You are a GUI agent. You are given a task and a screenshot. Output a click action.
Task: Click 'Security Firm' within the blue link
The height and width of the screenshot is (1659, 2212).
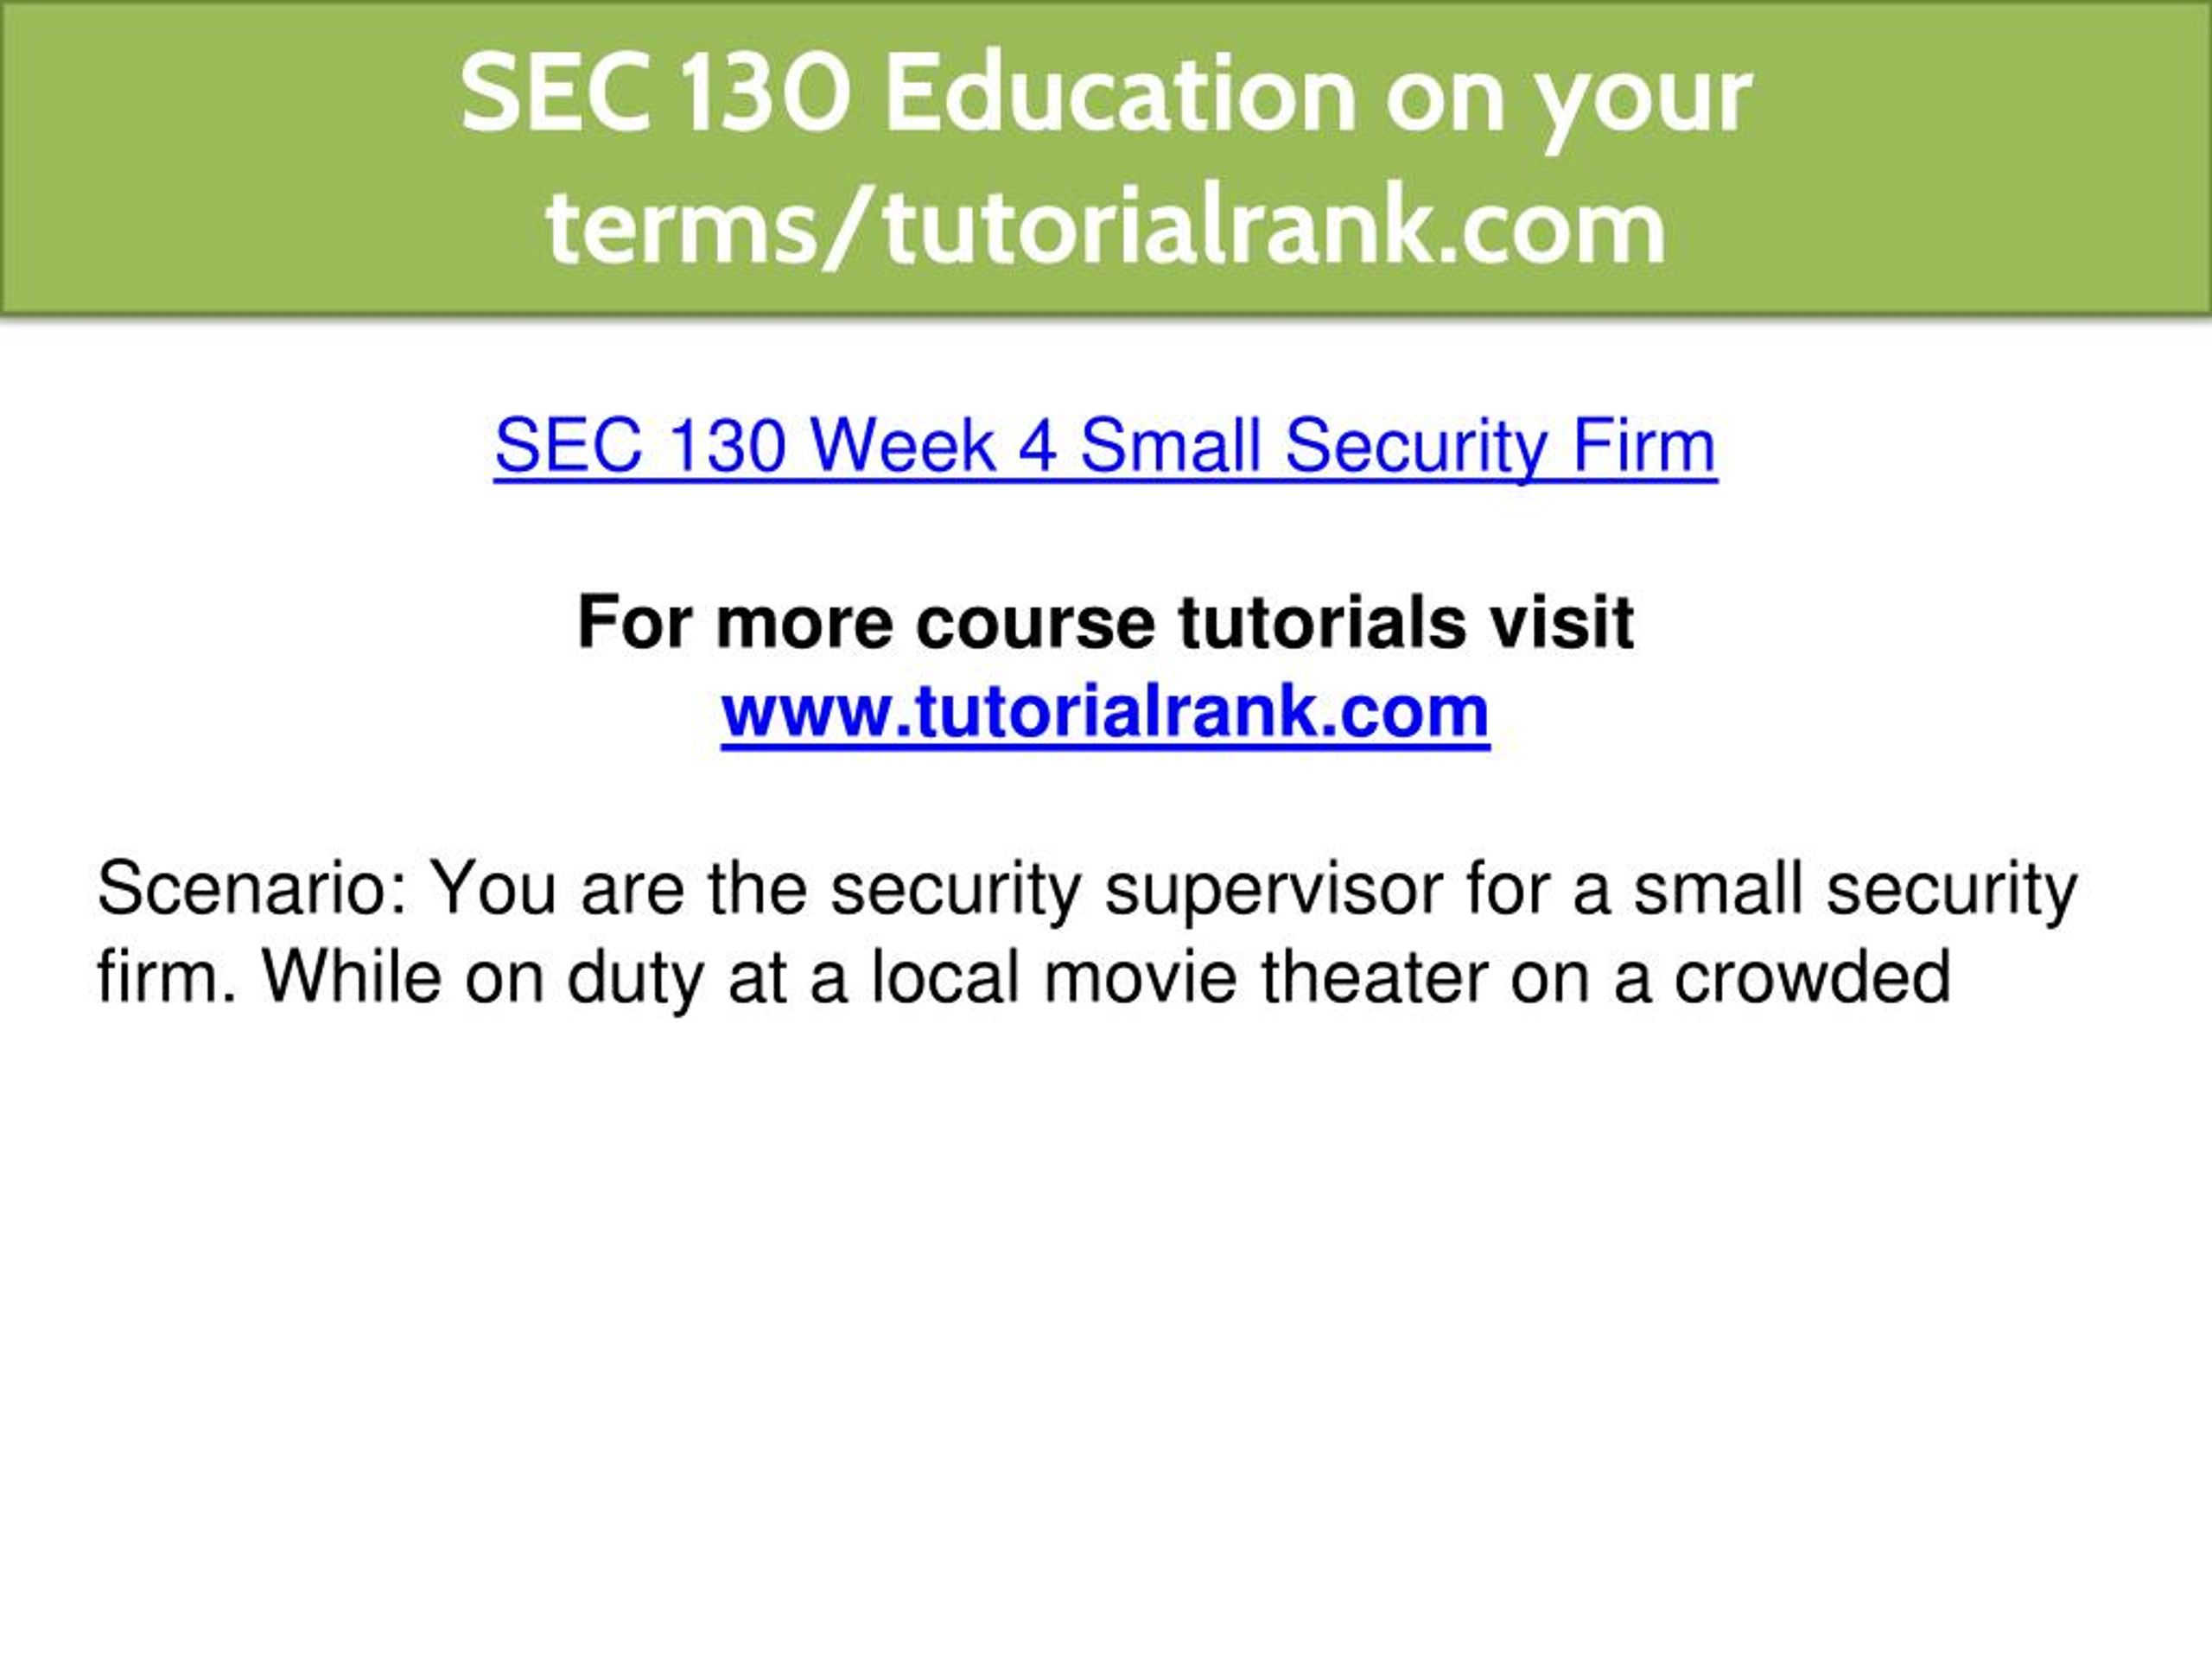click(x=1500, y=448)
